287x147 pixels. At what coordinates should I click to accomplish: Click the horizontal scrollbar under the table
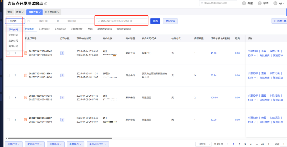80,138
